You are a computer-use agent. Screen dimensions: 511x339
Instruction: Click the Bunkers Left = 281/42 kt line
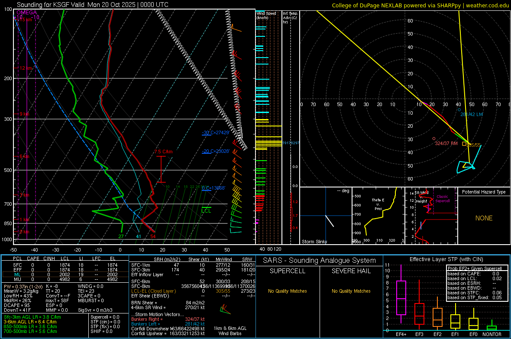(168, 324)
